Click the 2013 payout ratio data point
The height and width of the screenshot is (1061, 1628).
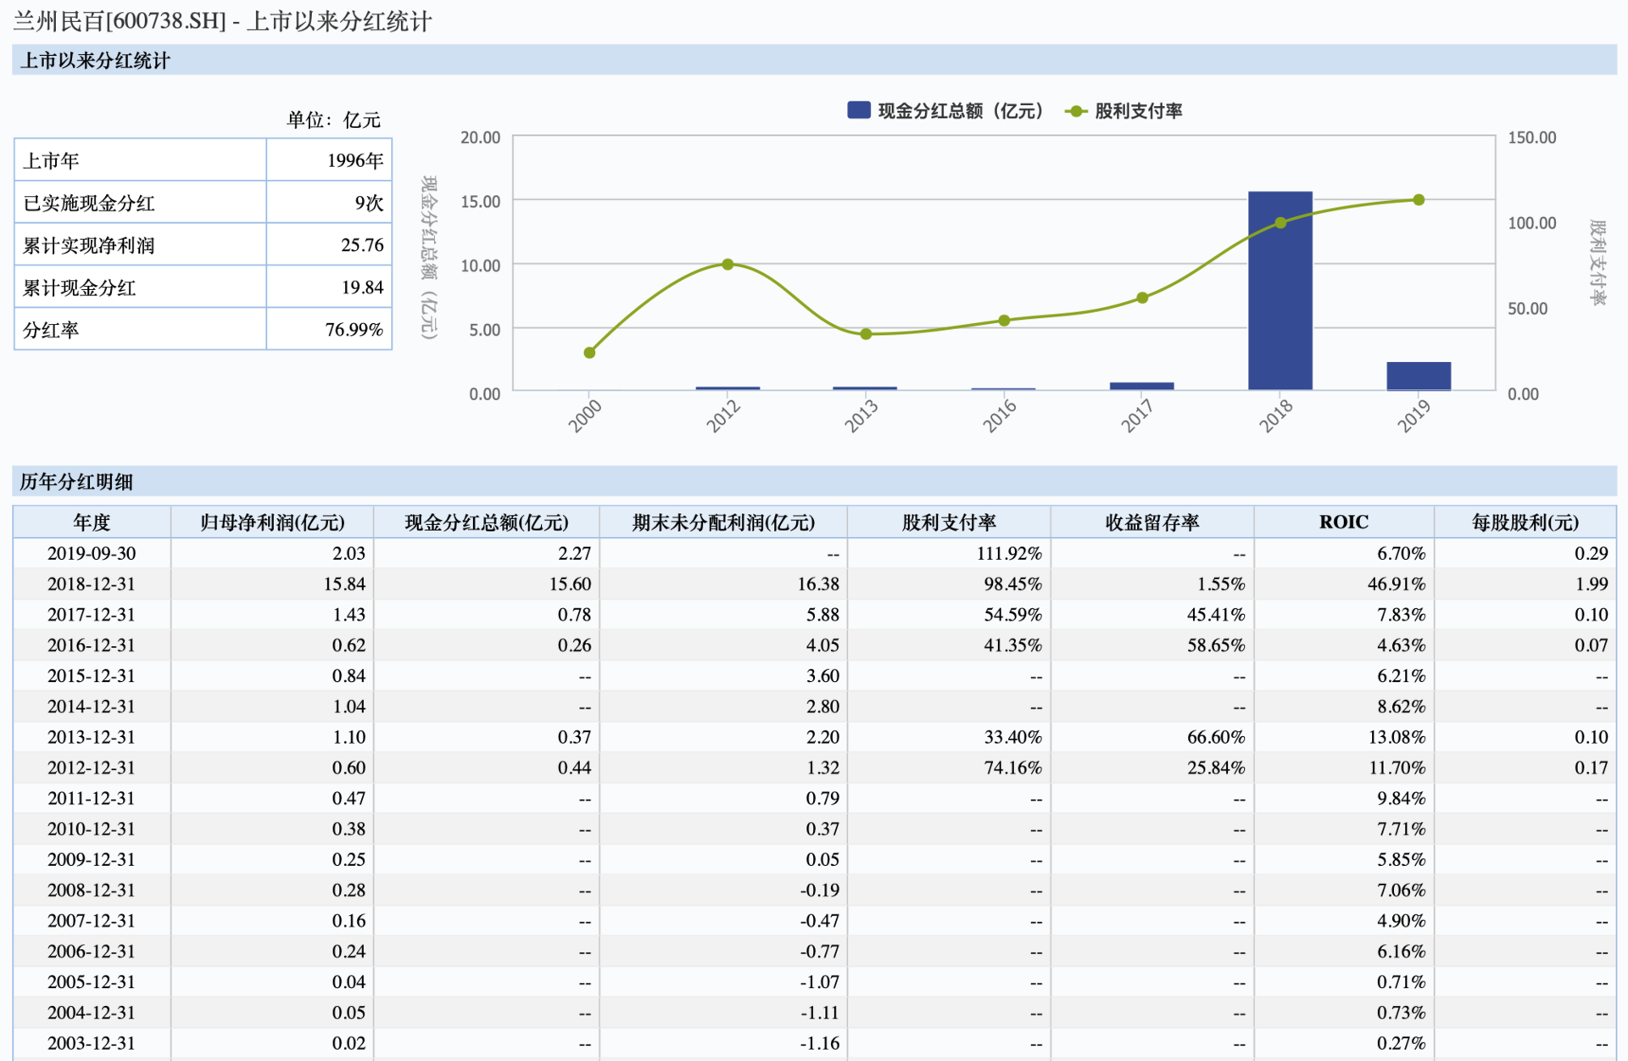[x=866, y=334]
